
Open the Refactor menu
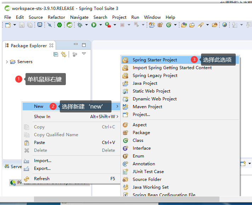(56, 17)
